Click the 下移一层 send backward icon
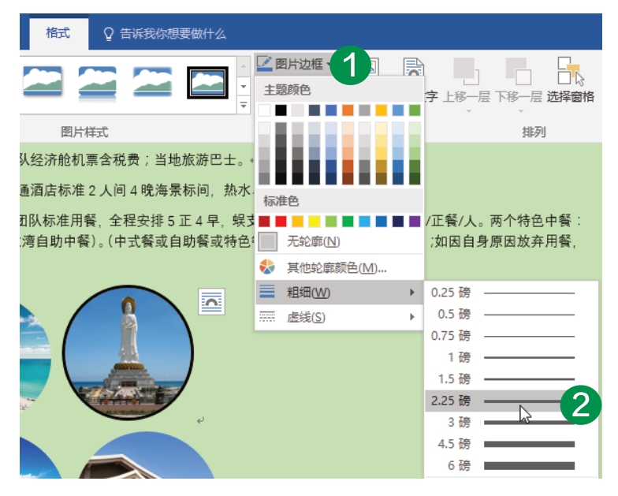The height and width of the screenshot is (496, 618). pyautogui.click(x=519, y=71)
